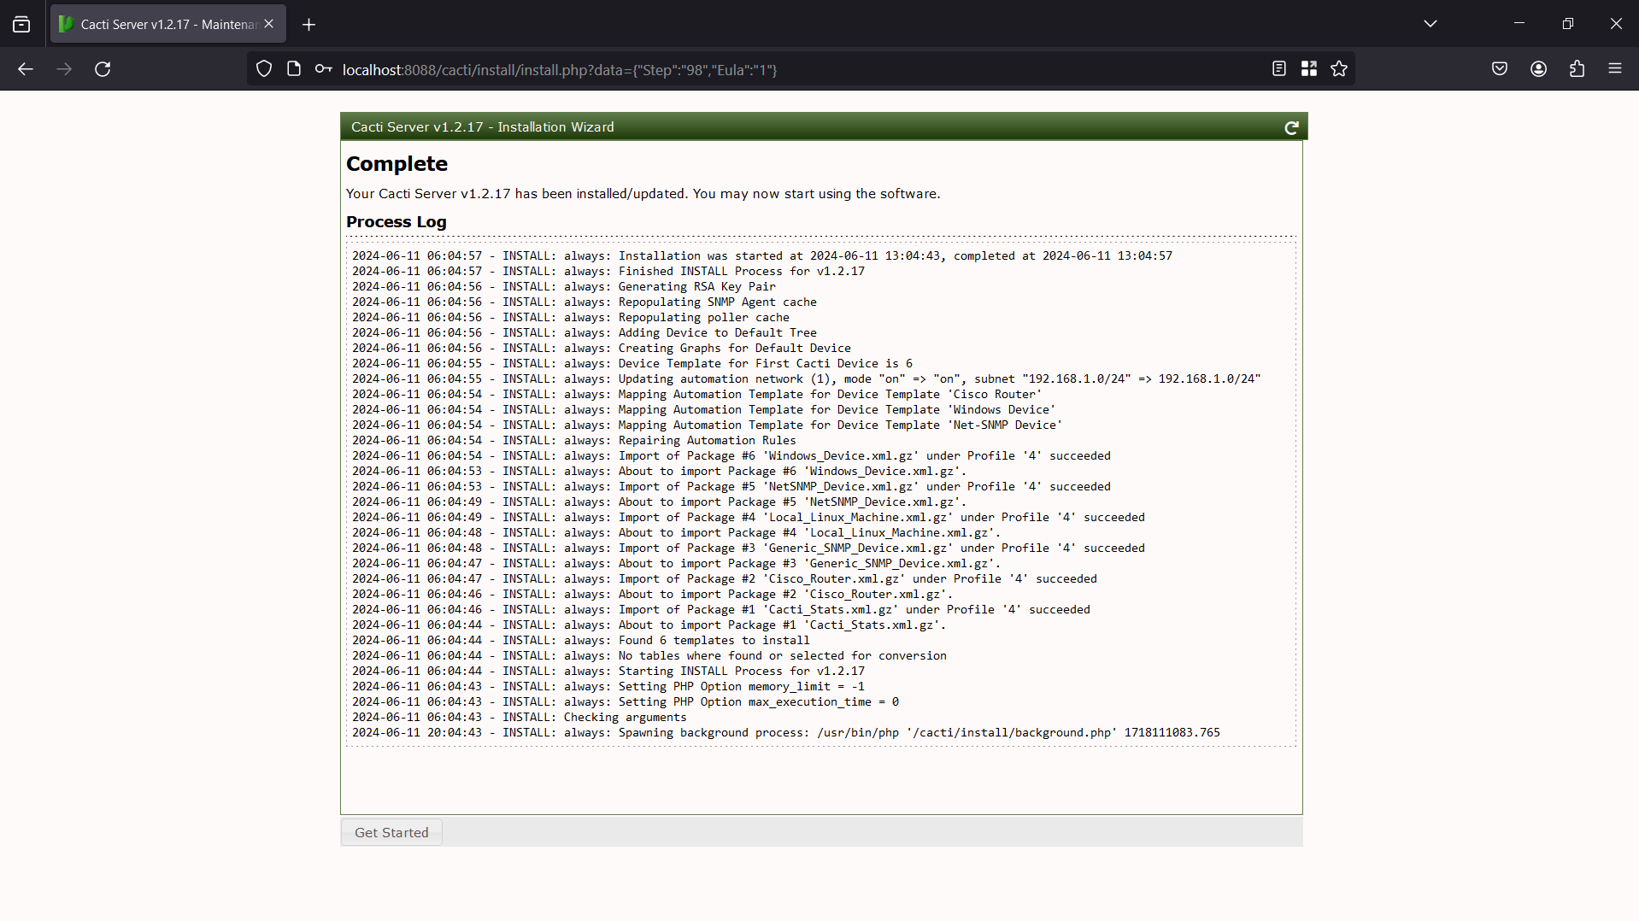Open the Firefox application menu
The height and width of the screenshot is (921, 1639).
(x=1615, y=69)
